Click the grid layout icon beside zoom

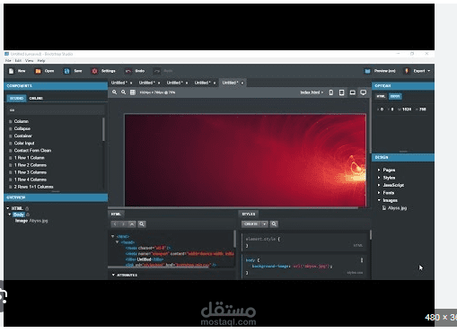pyautogui.click(x=133, y=92)
